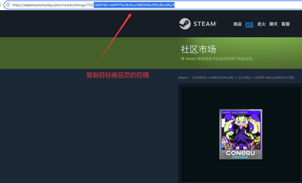Click HAPPY HALLOWEEN (闪亮) breadcrumb text
This screenshot has width=302, height=183.
pyautogui.click(x=274, y=78)
